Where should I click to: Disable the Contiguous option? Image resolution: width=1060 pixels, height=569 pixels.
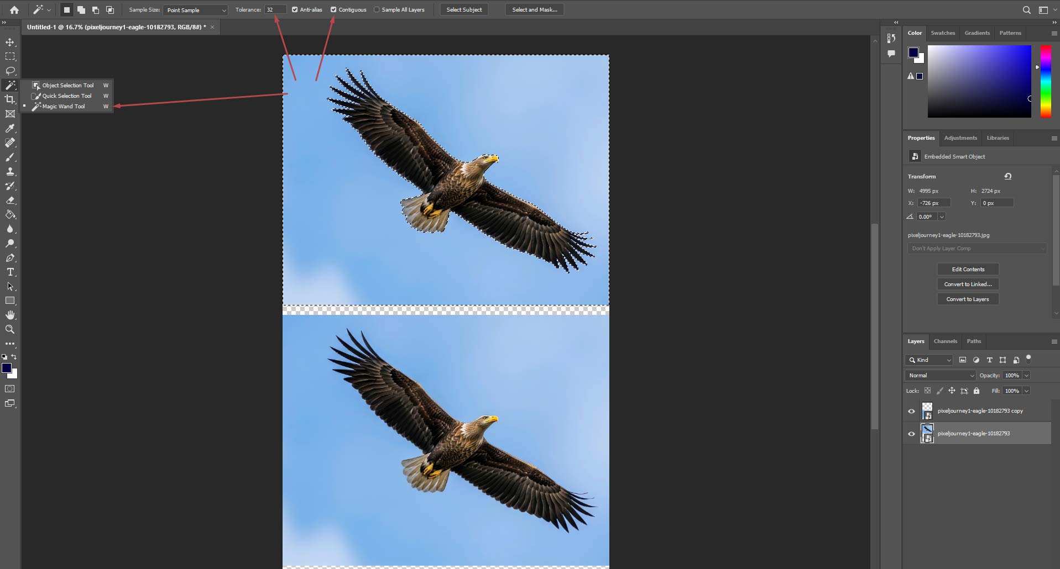coord(334,9)
